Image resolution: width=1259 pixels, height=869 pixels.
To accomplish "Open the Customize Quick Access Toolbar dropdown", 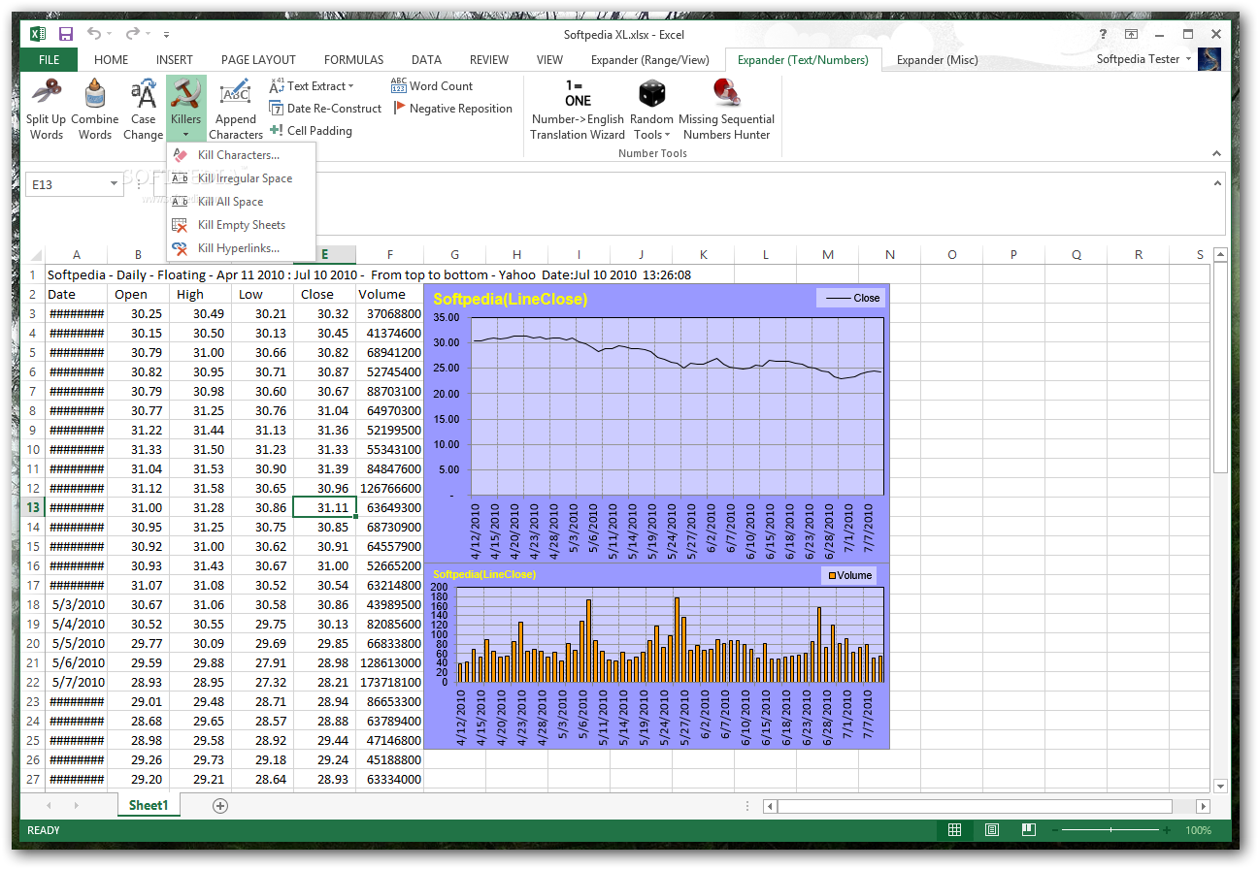I will (166, 34).
